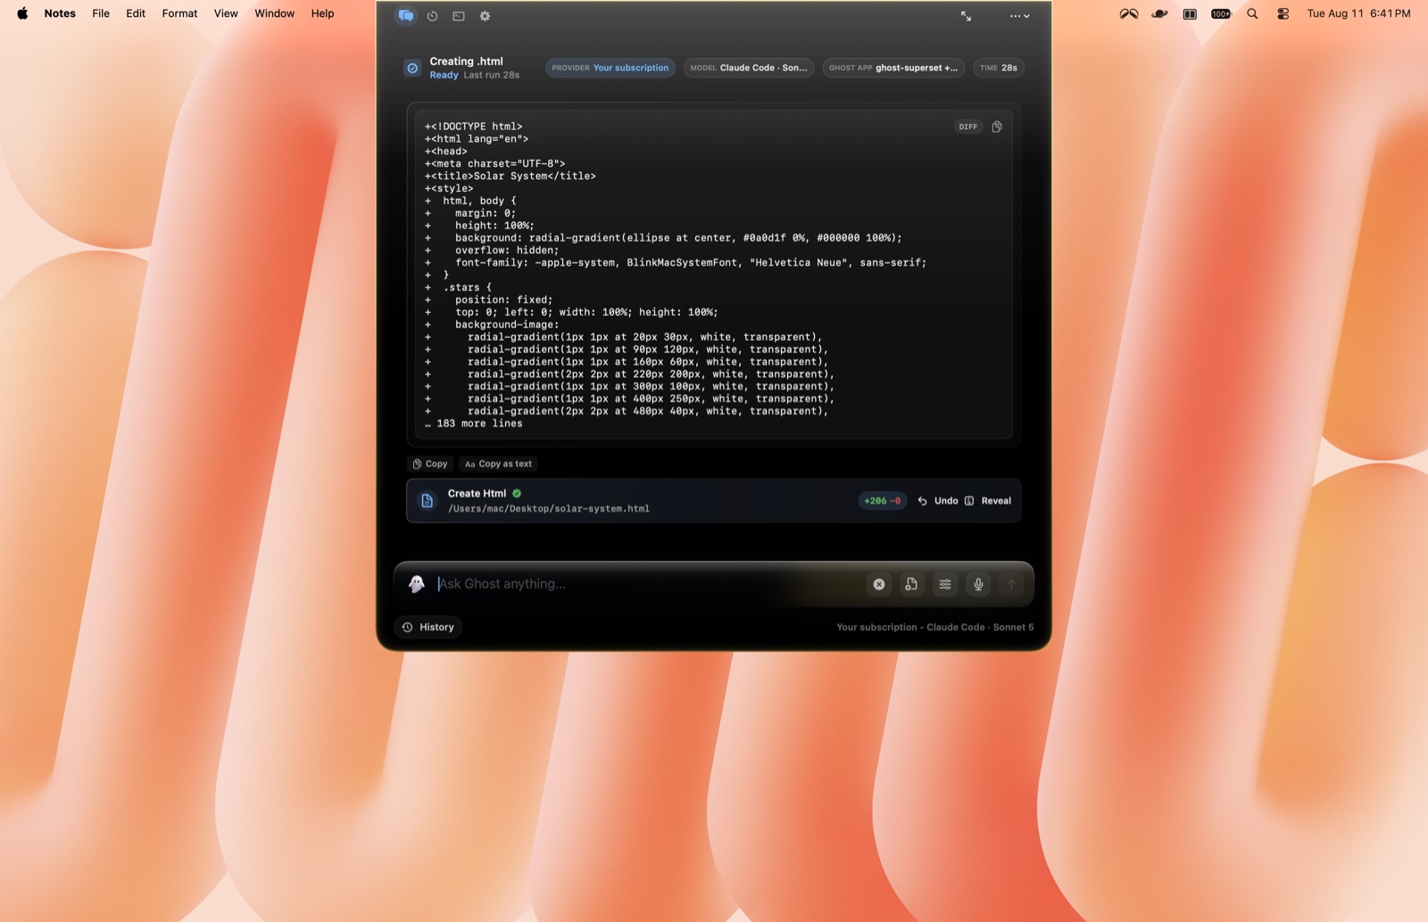The image size is (1428, 922).
Task: Click the Tue Aug 11 6:41 PM clock
Action: pyautogui.click(x=1358, y=13)
